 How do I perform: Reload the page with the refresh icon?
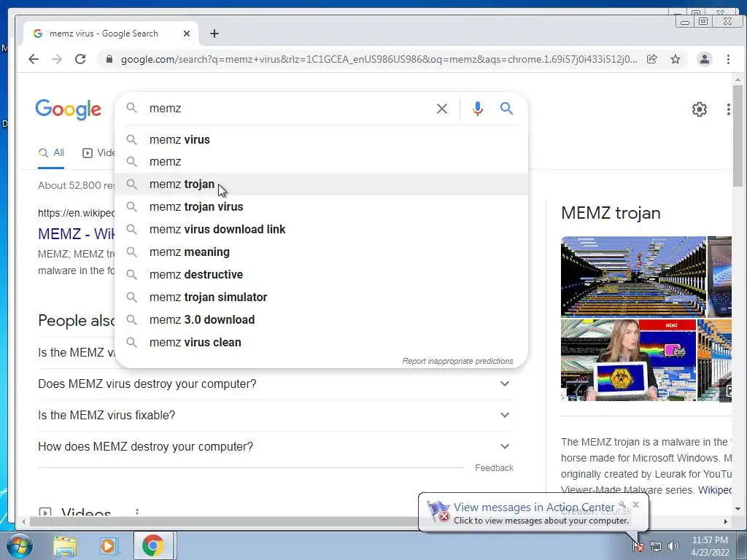coord(80,59)
